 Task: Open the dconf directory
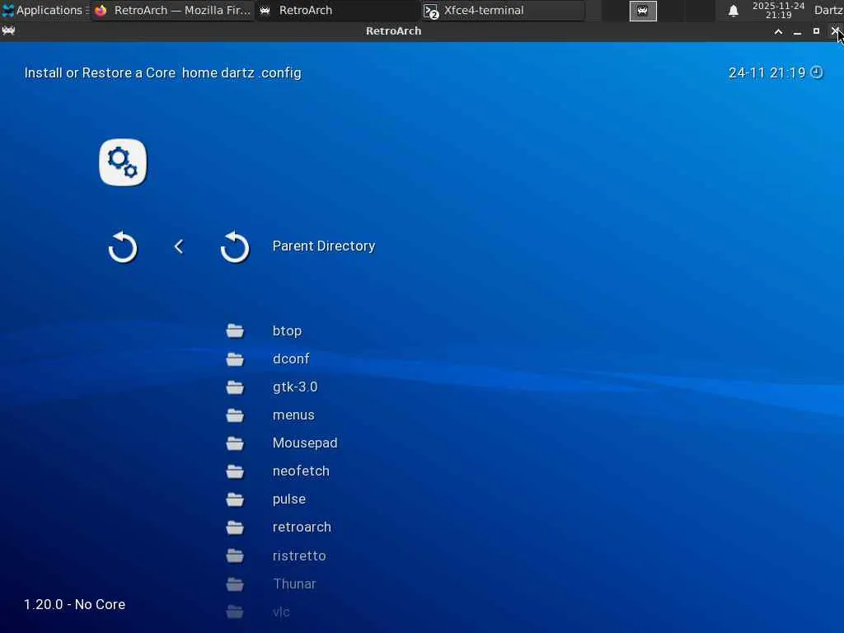[x=291, y=359]
